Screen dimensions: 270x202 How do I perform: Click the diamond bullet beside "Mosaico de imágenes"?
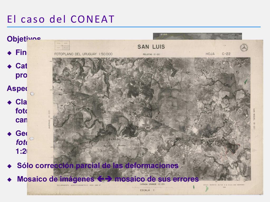tap(9, 180)
